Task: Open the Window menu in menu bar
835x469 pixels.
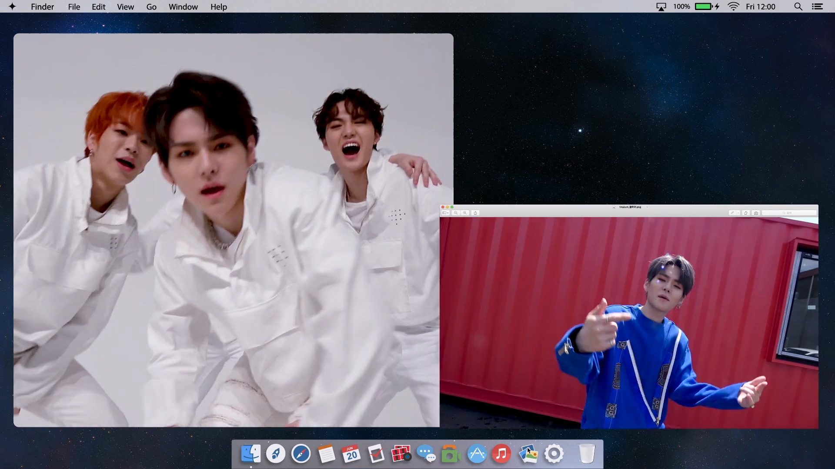Action: coord(183,7)
